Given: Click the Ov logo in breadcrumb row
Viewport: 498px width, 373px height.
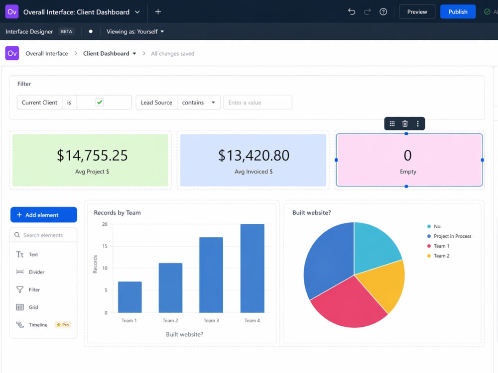Looking at the screenshot, I should (12, 53).
